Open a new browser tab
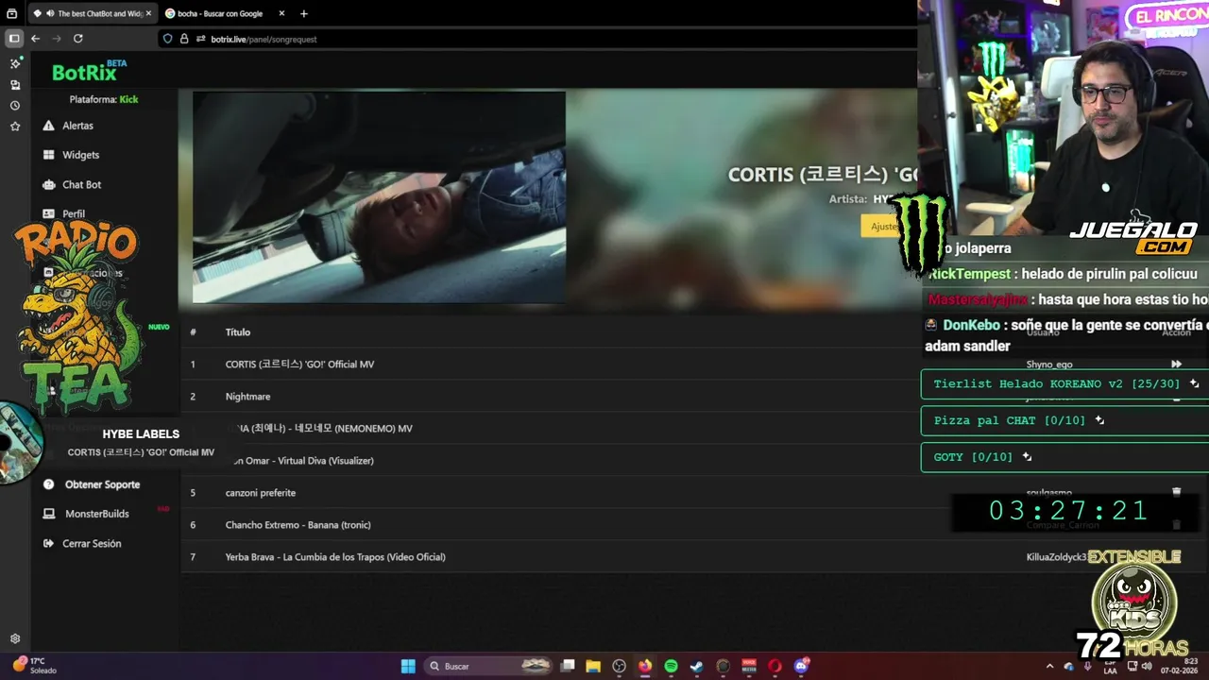Image resolution: width=1209 pixels, height=680 pixels. tap(303, 13)
